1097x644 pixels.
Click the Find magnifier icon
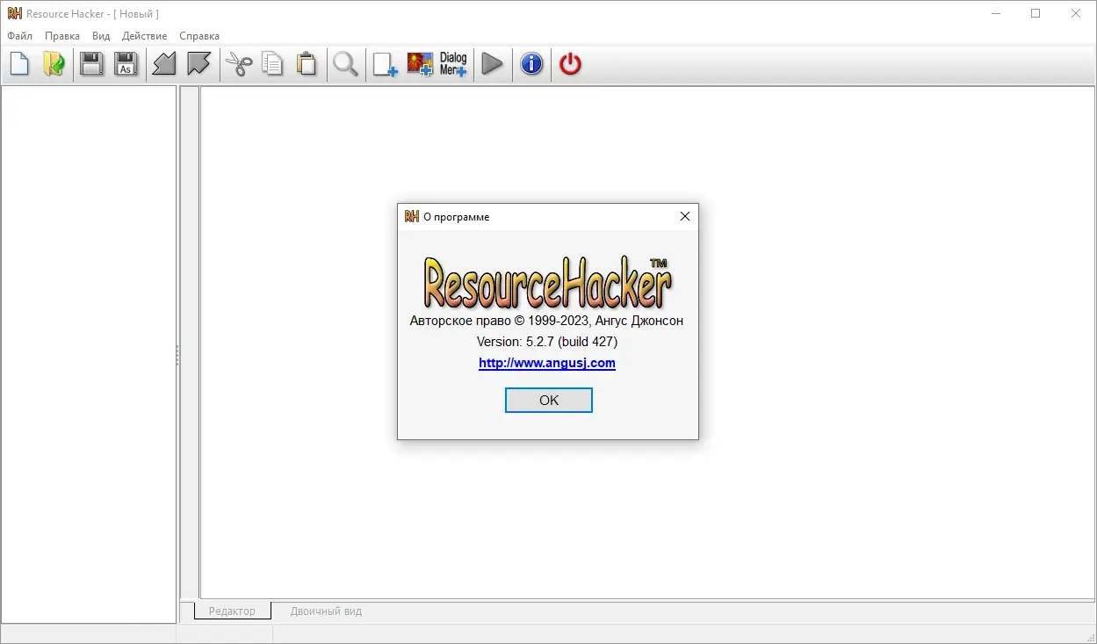pos(346,64)
